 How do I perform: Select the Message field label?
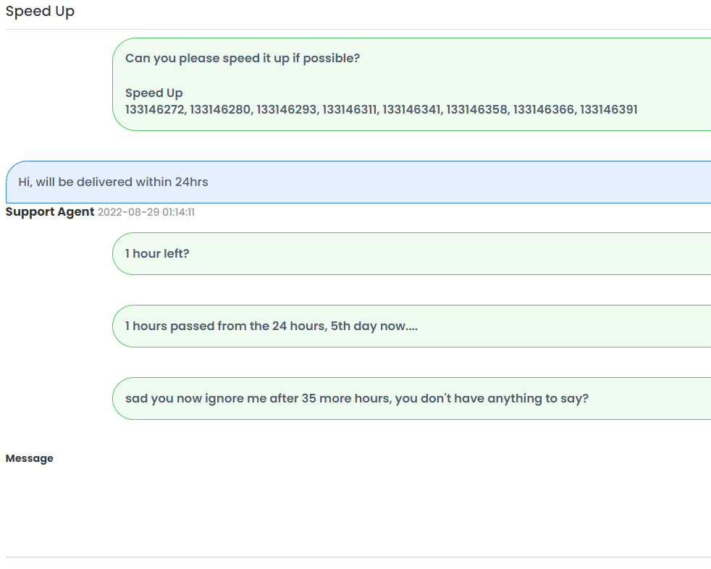(x=30, y=458)
